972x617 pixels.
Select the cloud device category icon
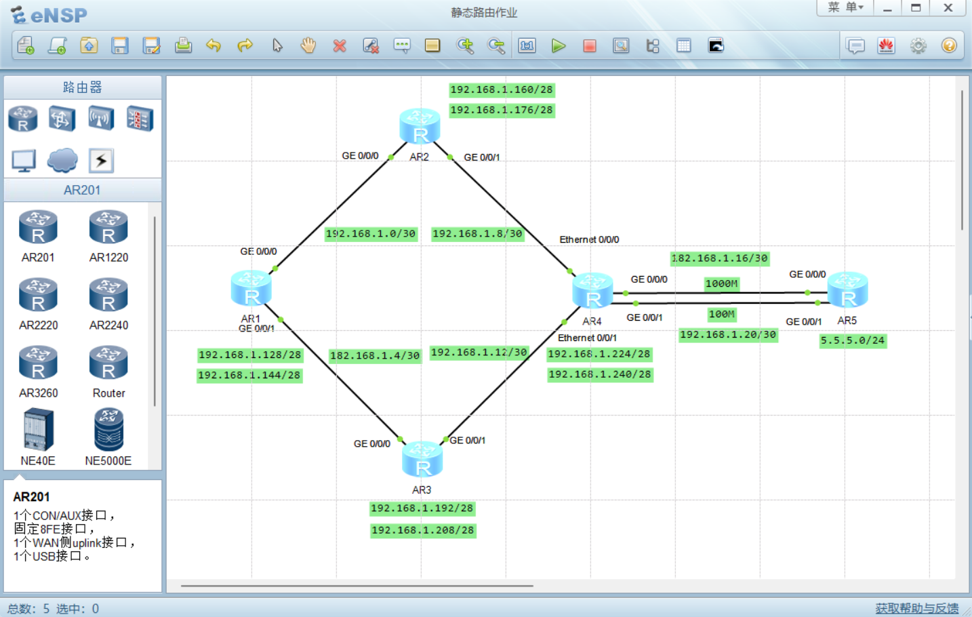[x=62, y=161]
